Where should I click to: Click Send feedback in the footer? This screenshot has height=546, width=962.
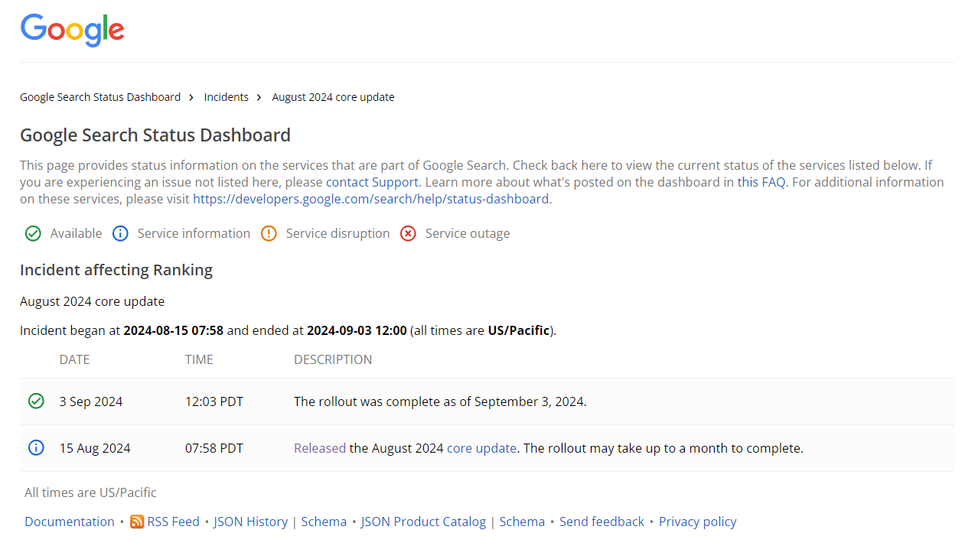(x=602, y=522)
